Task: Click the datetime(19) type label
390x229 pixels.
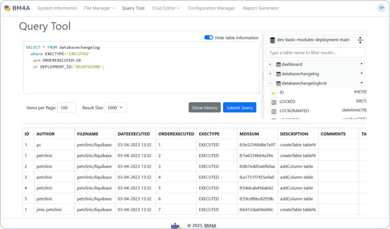Action: [x=354, y=110]
